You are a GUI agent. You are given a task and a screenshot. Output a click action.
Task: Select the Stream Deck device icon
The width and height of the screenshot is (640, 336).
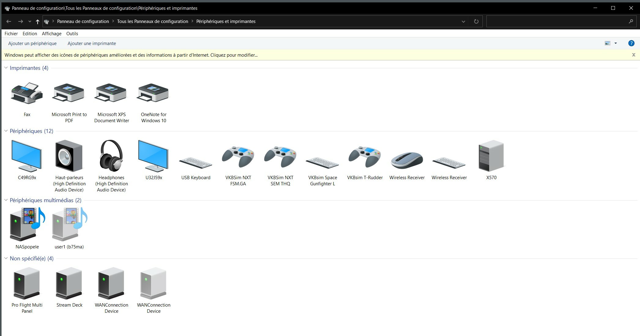(x=69, y=283)
